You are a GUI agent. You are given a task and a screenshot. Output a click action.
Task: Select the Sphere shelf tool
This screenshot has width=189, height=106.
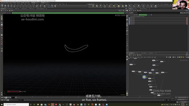[x=5, y=6]
